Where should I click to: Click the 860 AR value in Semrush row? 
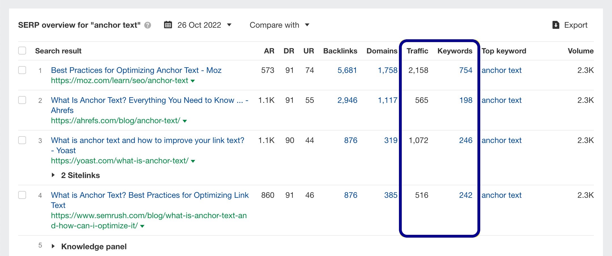click(268, 195)
